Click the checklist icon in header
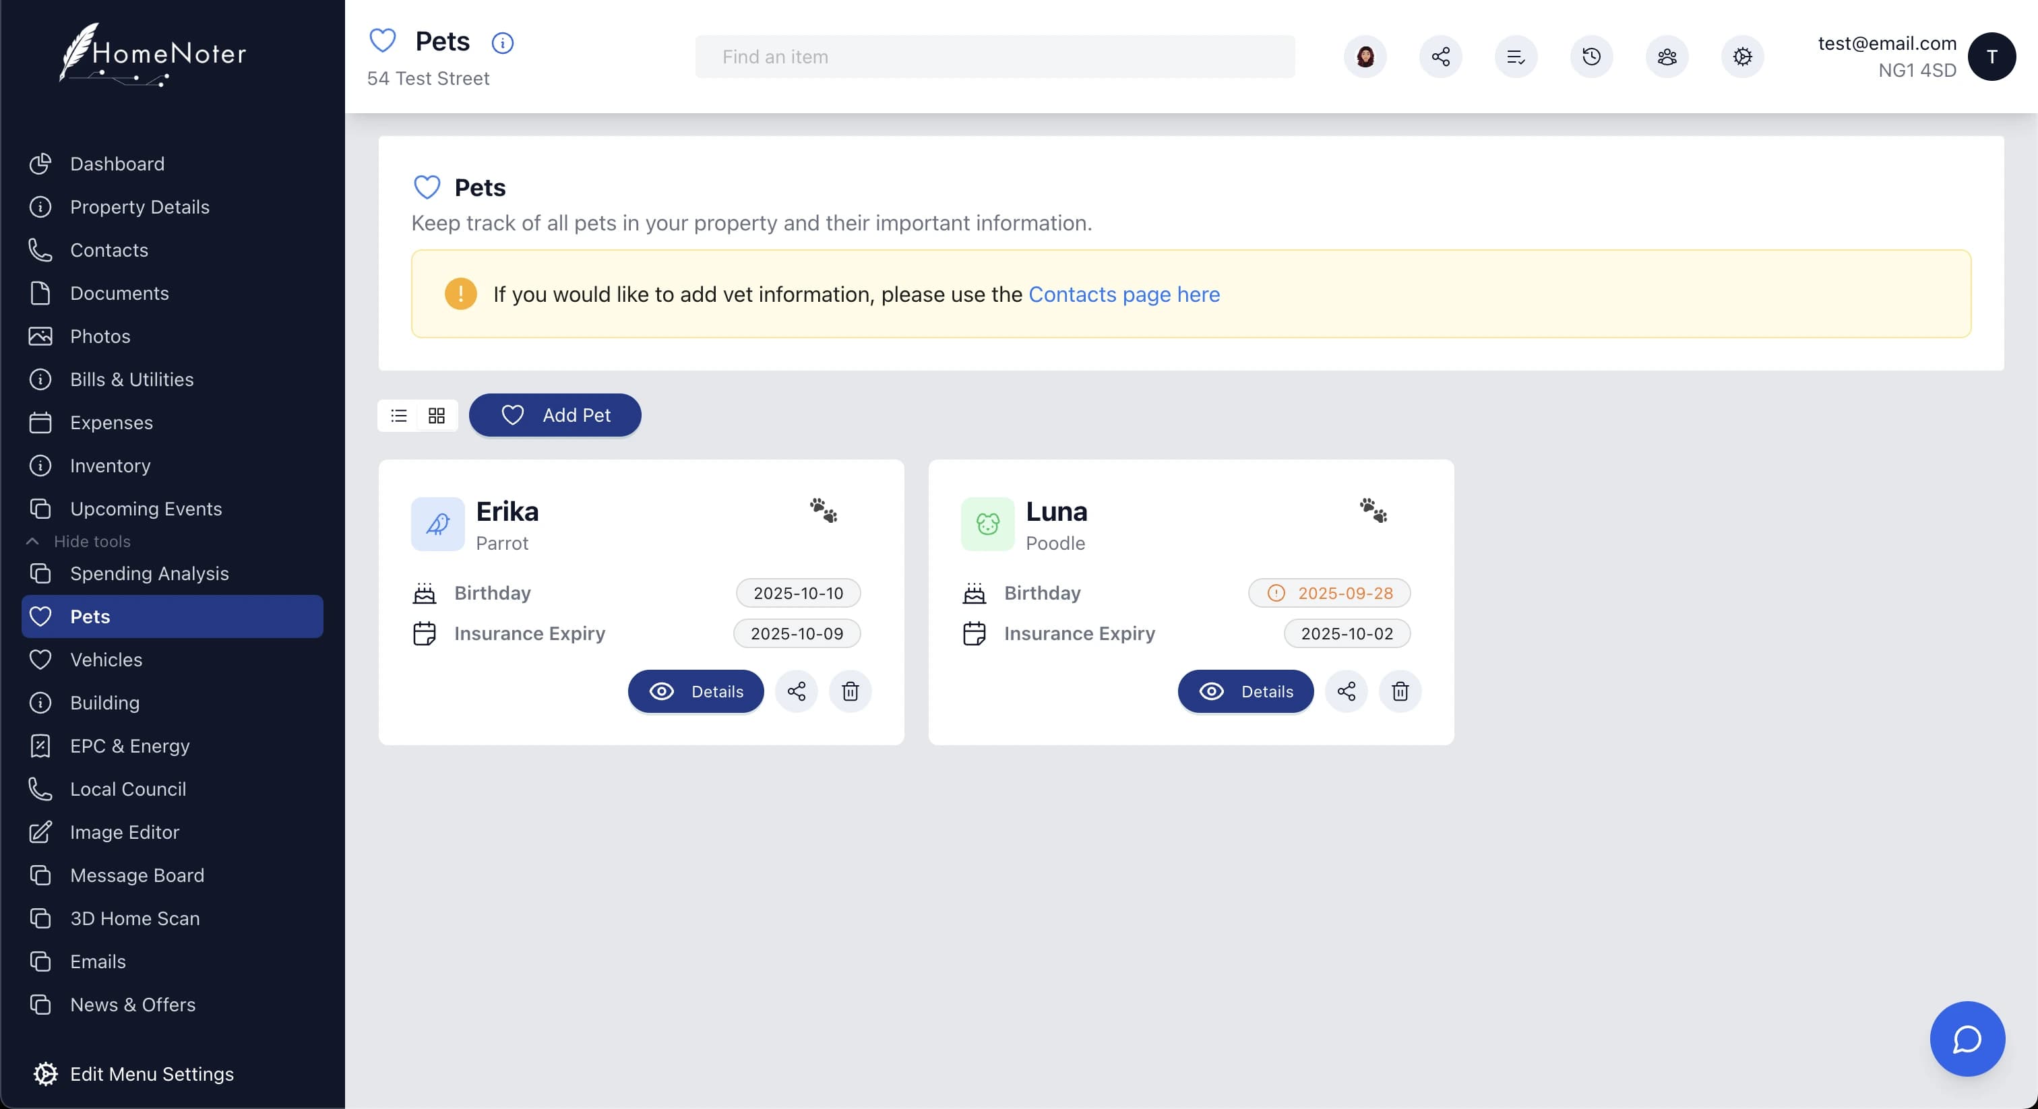Screen dimensions: 2038x1109 coord(1515,57)
